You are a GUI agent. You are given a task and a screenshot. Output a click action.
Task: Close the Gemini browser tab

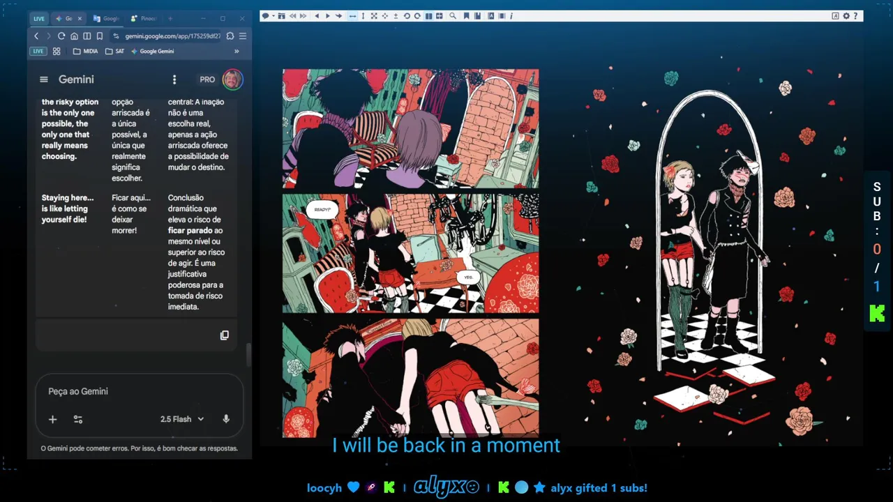[80, 19]
